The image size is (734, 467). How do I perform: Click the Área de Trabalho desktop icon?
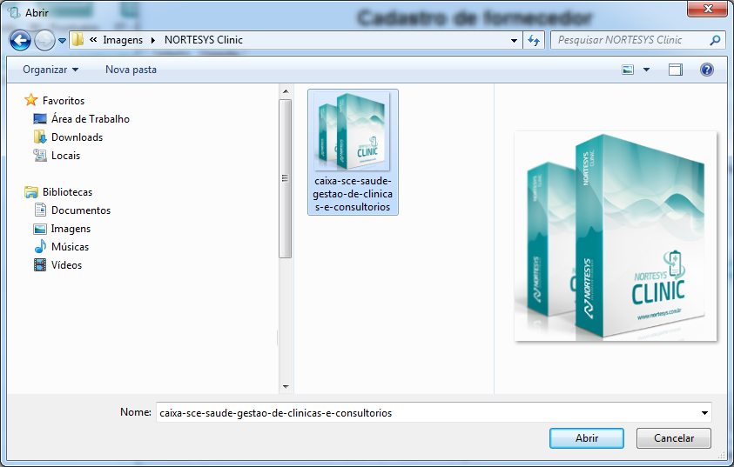pos(40,119)
